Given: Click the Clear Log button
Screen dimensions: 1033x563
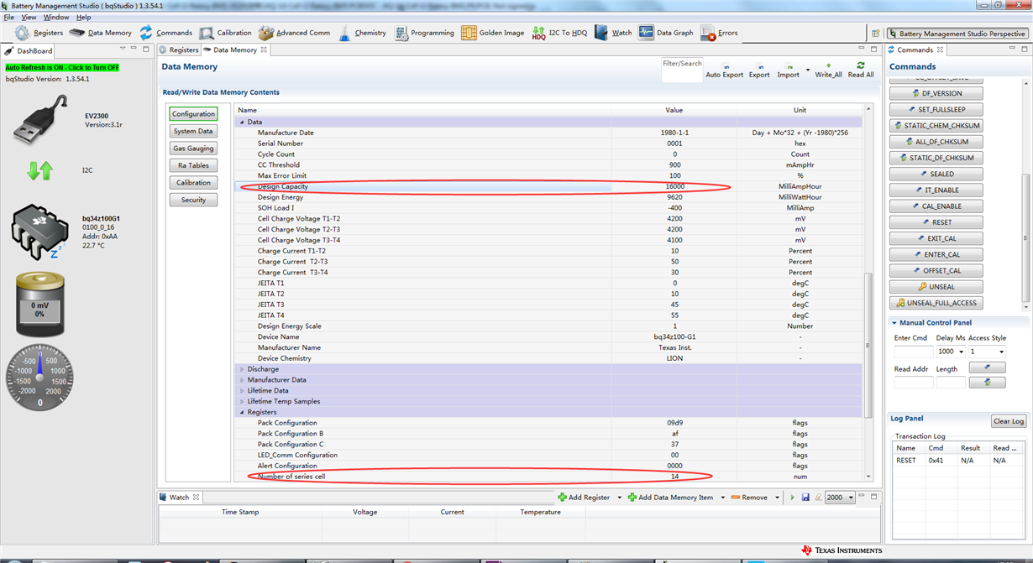Looking at the screenshot, I should [x=1008, y=421].
